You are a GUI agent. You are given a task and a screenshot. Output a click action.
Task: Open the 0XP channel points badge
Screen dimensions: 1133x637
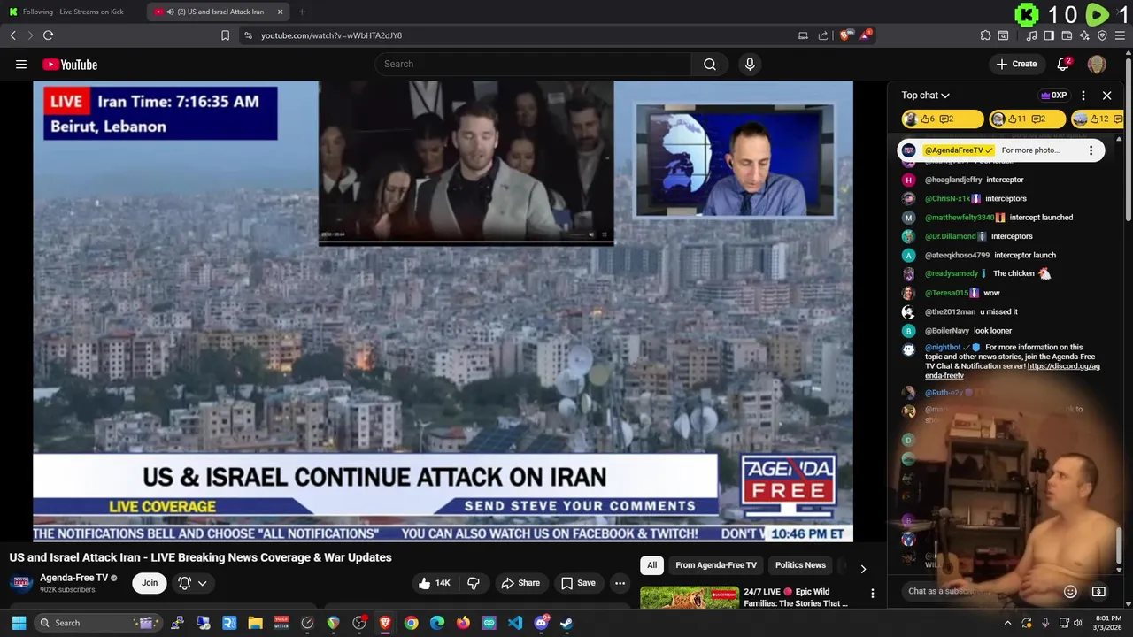coord(1053,96)
